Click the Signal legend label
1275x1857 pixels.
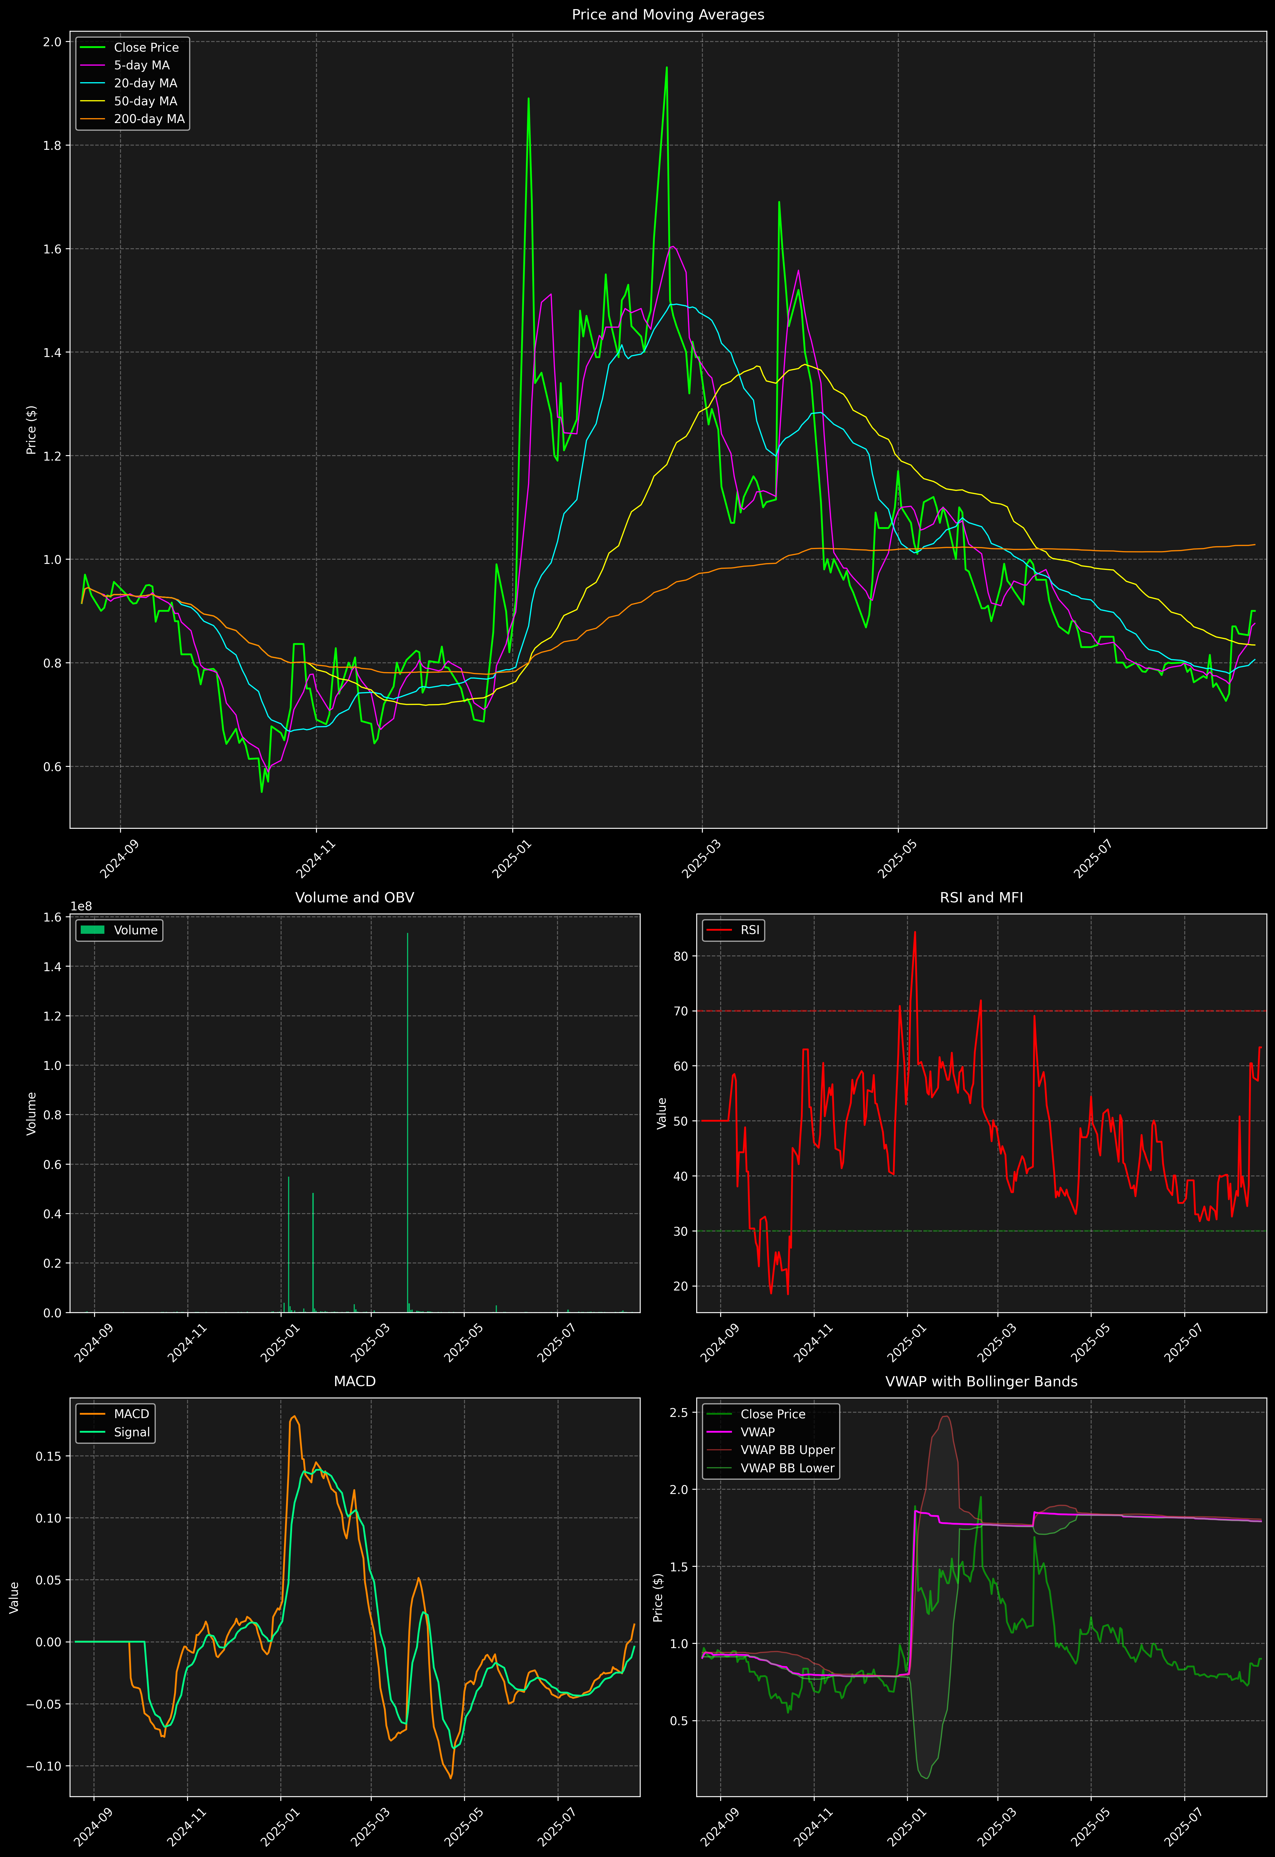tap(132, 1432)
